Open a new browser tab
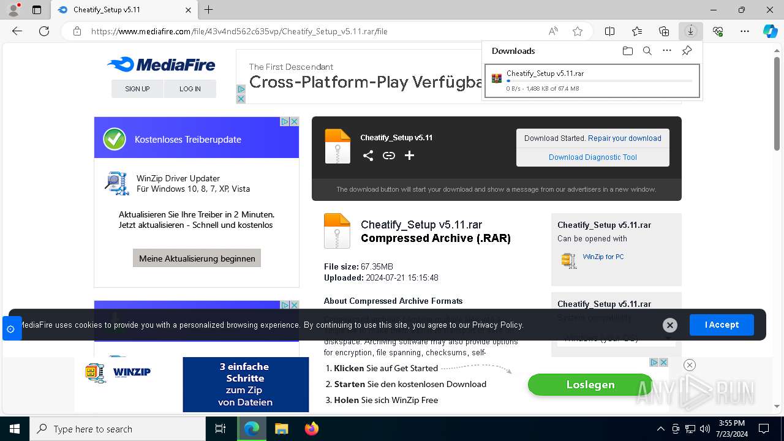Screen dimensions: 784x441 click(x=209, y=10)
